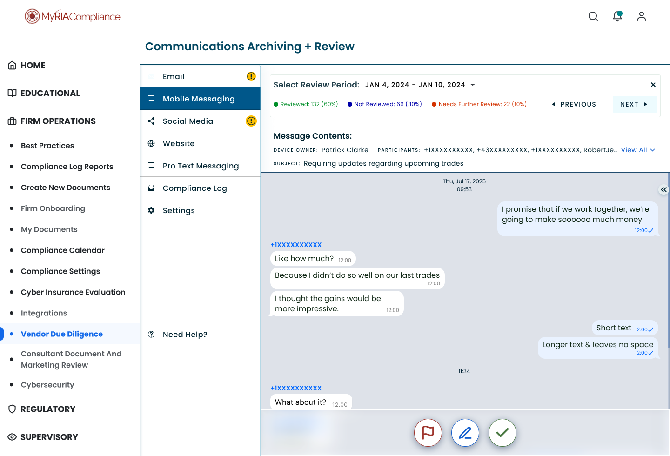670x456 pixels.
Task: Click the chat panel vertical scrollbar
Action: click(669, 261)
